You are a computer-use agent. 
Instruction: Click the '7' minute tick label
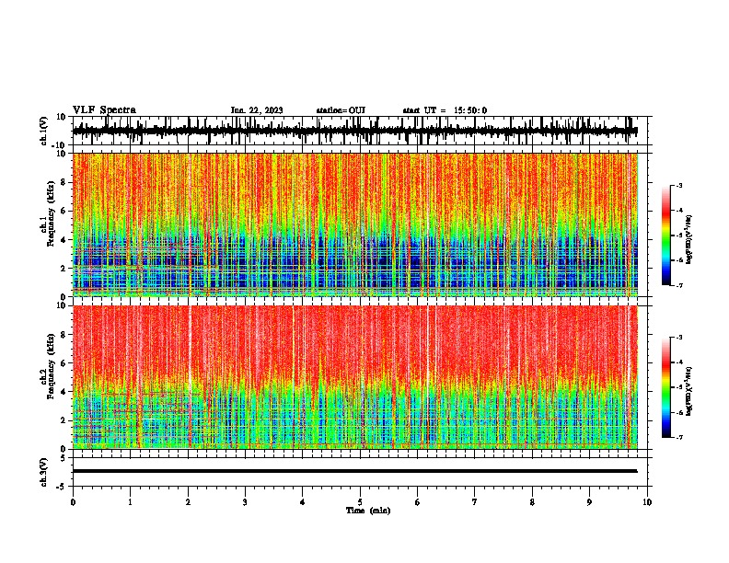[x=475, y=502]
